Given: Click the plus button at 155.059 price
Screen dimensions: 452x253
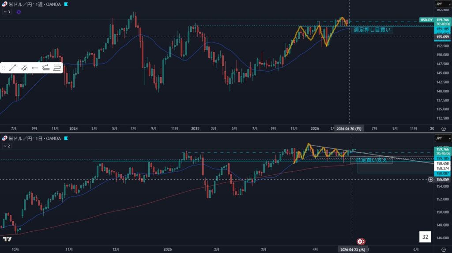Looking at the screenshot, I should click(430, 179).
